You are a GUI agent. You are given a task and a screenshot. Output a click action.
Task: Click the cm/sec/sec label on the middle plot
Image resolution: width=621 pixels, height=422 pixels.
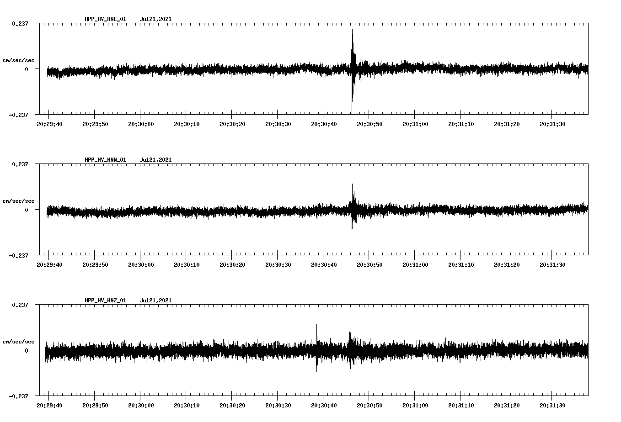(19, 200)
